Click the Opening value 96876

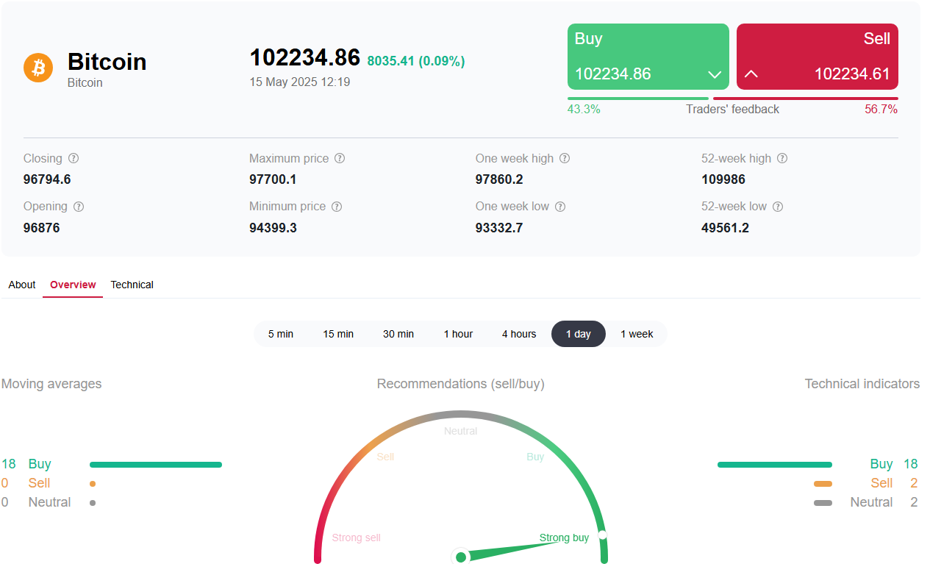pyautogui.click(x=42, y=228)
